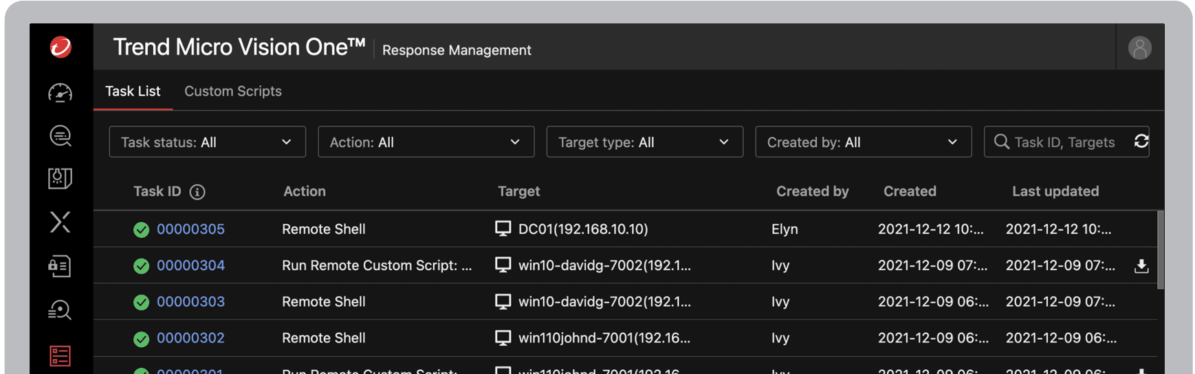The height and width of the screenshot is (374, 1195).
Task: Click the search magnifier icon
Action: tap(1002, 142)
